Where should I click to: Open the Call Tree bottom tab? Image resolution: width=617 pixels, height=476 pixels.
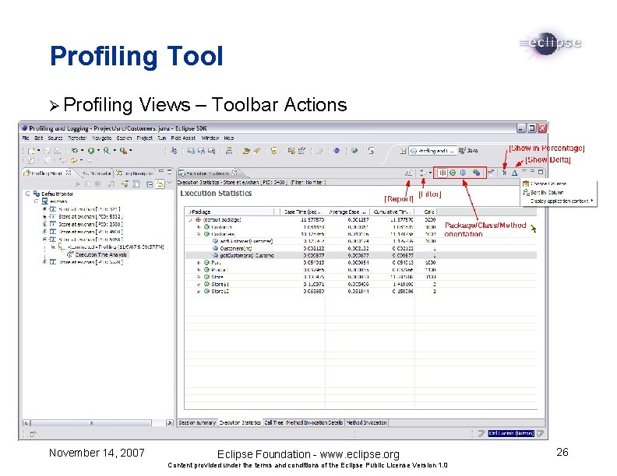pos(273,422)
